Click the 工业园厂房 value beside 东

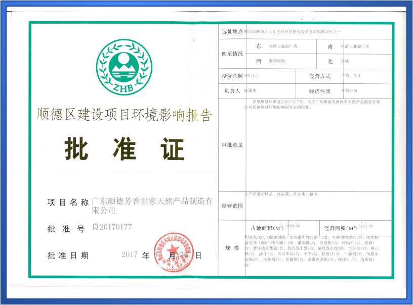(283, 46)
